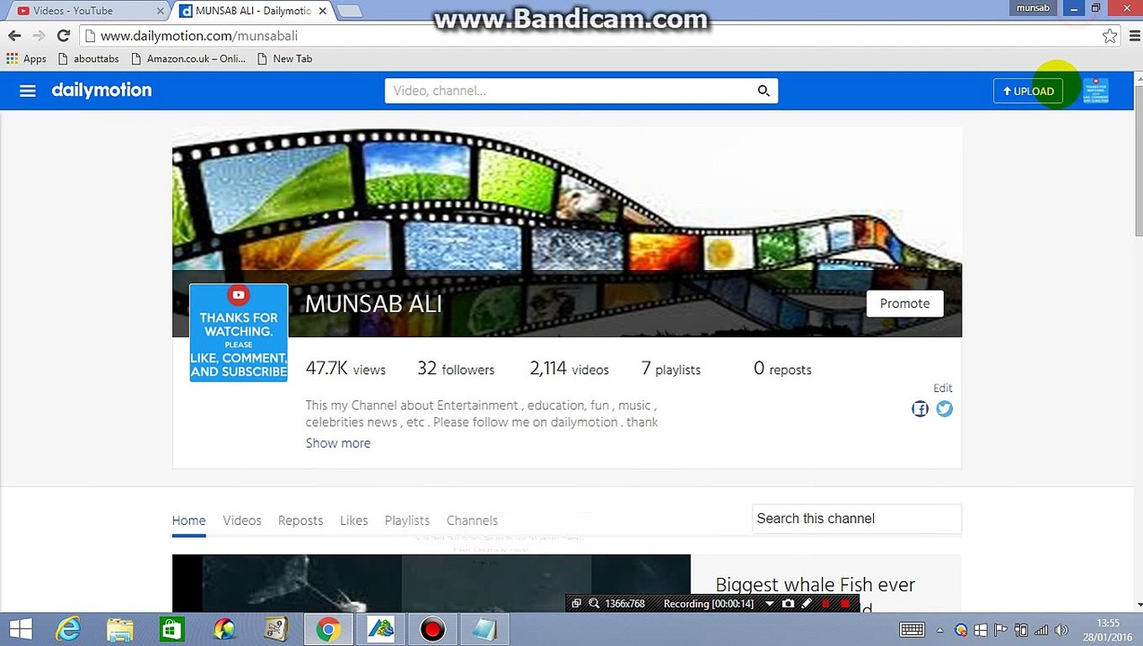Open the channel's Twitter icon
Viewport: 1143px width, 646px height.
tap(945, 409)
